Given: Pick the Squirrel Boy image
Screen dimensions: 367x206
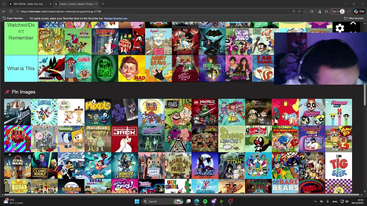Looking at the screenshot, I should point(339,139).
